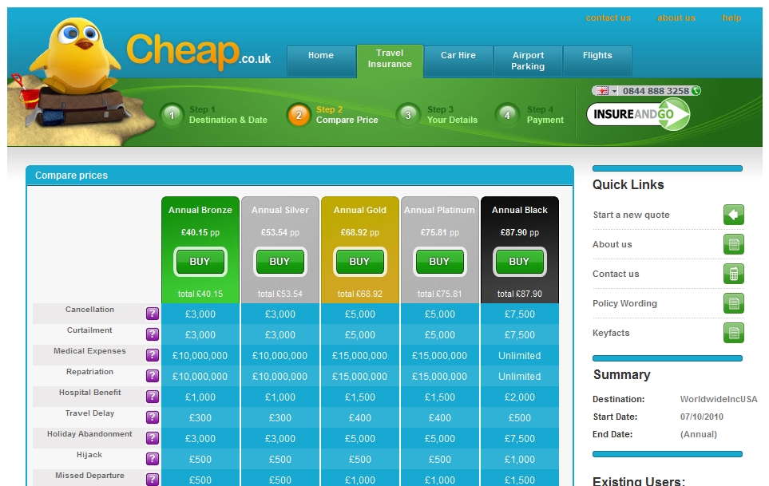The height and width of the screenshot is (486, 769).
Task: Click the green phone call icon
Action: tap(696, 91)
